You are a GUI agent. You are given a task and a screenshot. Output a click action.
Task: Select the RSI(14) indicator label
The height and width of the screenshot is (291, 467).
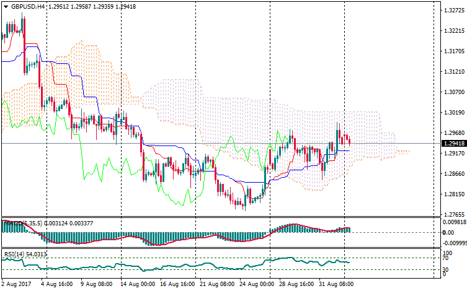coord(14,254)
